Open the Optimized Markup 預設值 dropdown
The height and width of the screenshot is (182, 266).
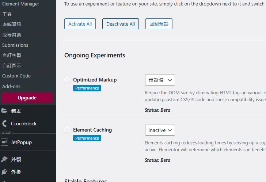click(x=160, y=80)
